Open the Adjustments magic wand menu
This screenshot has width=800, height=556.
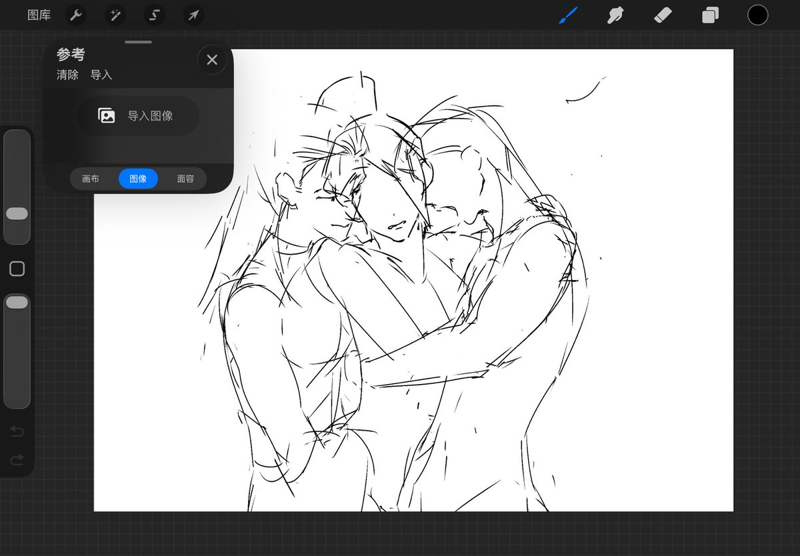click(x=115, y=15)
